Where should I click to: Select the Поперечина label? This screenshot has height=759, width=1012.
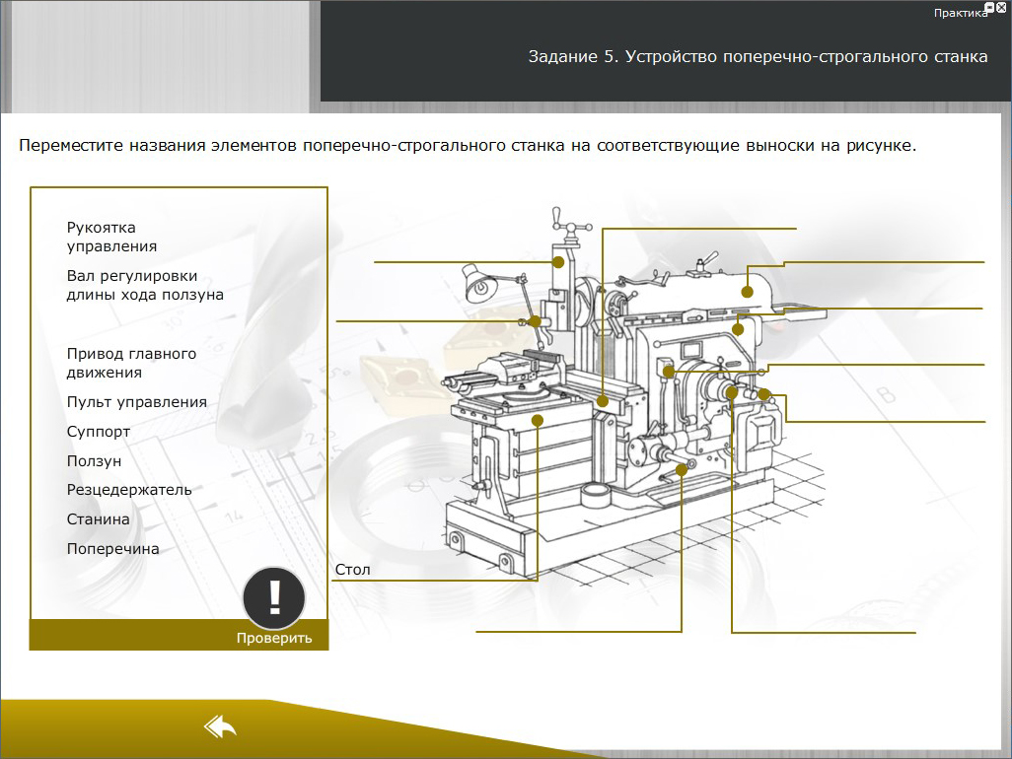tap(112, 549)
